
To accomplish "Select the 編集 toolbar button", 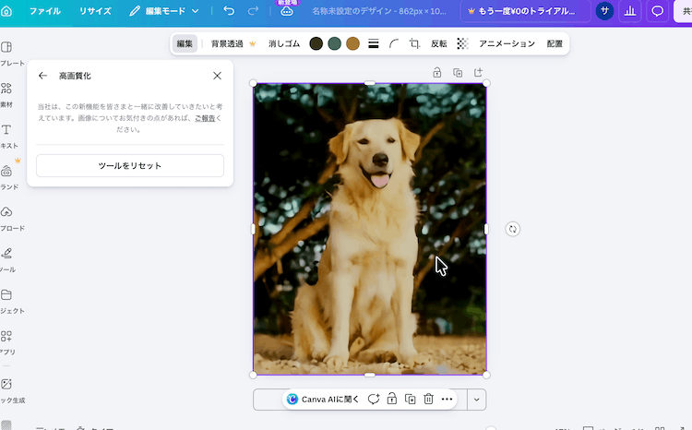I will pos(185,43).
